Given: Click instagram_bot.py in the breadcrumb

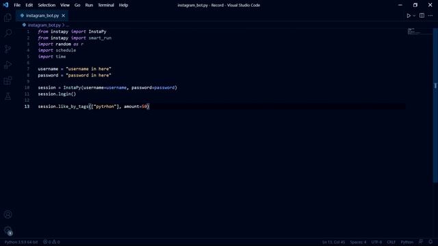Looking at the screenshot, I should tap(44, 25).
